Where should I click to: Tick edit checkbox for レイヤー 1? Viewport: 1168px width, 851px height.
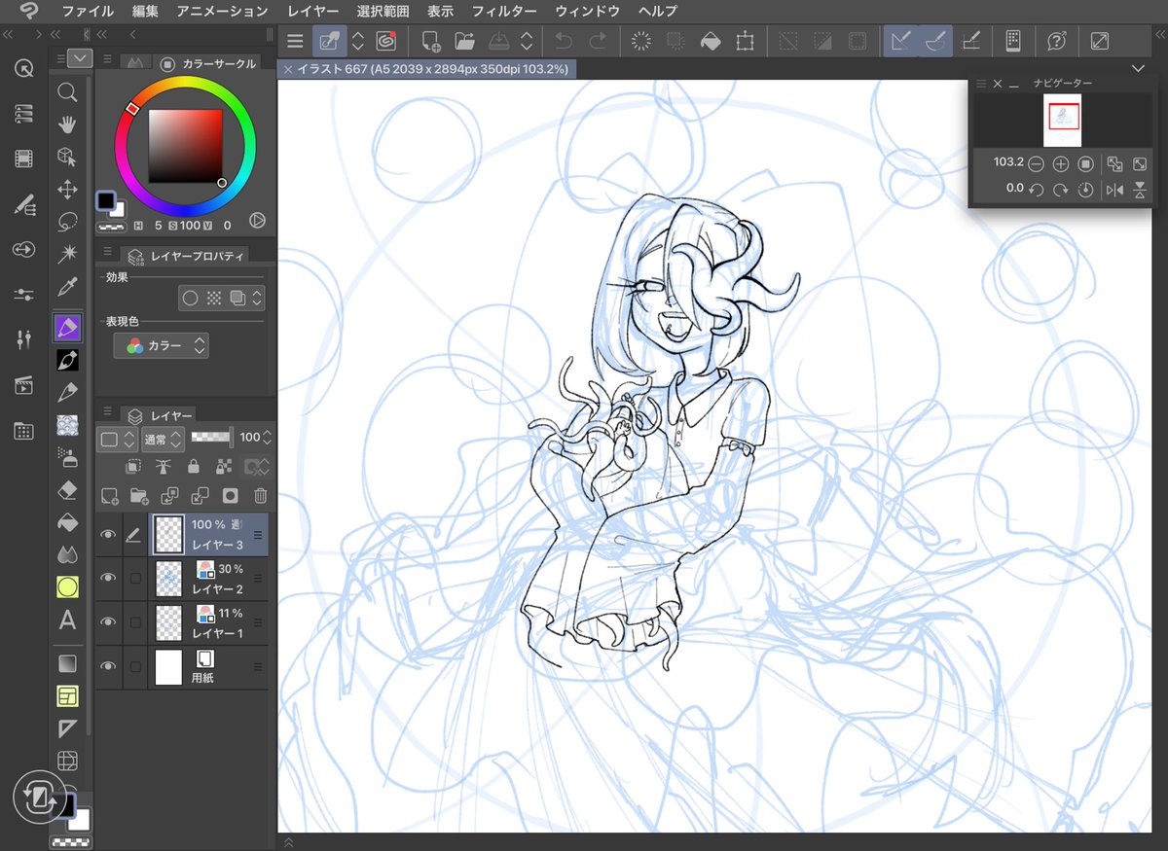135,622
